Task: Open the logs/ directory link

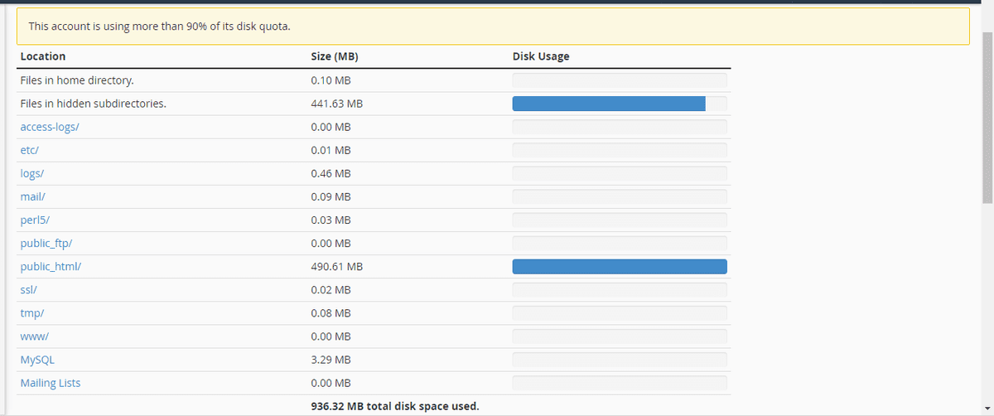Action: 32,173
